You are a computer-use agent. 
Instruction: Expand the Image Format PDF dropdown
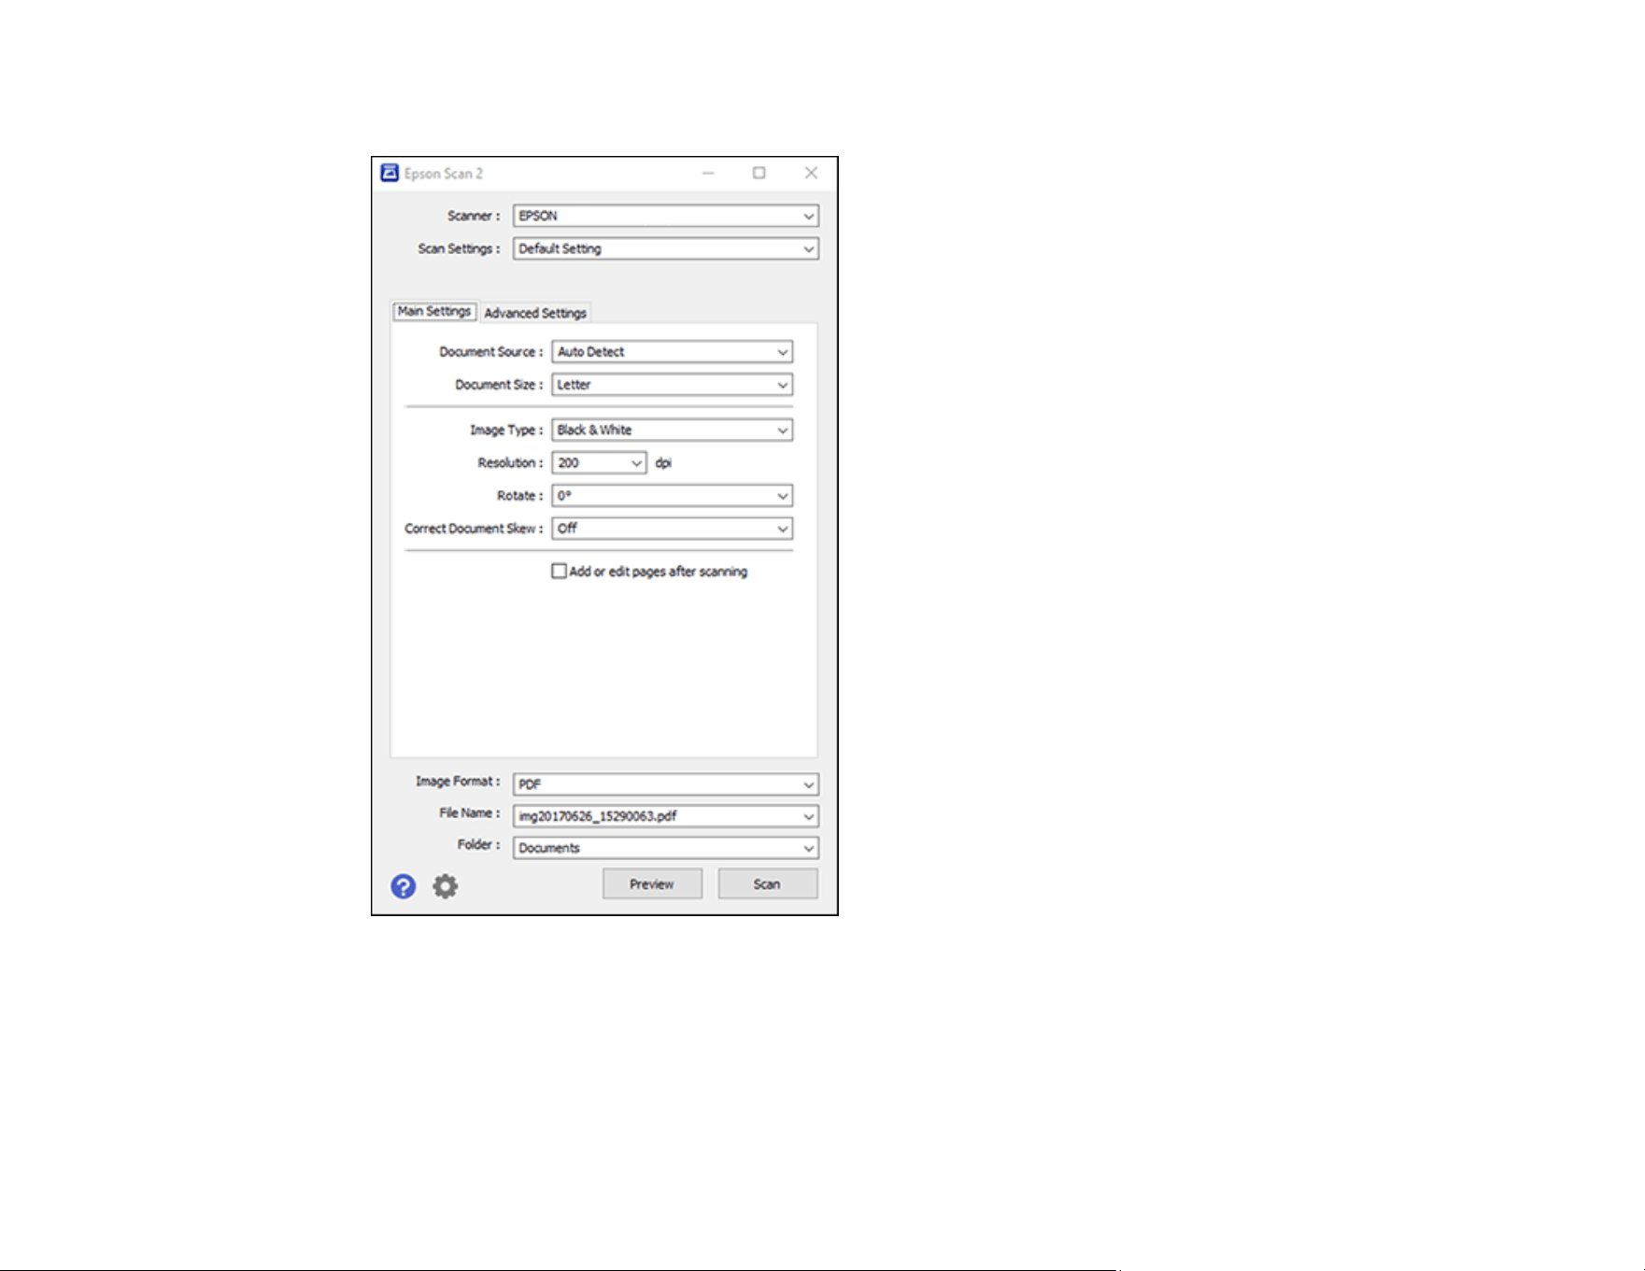[666, 784]
